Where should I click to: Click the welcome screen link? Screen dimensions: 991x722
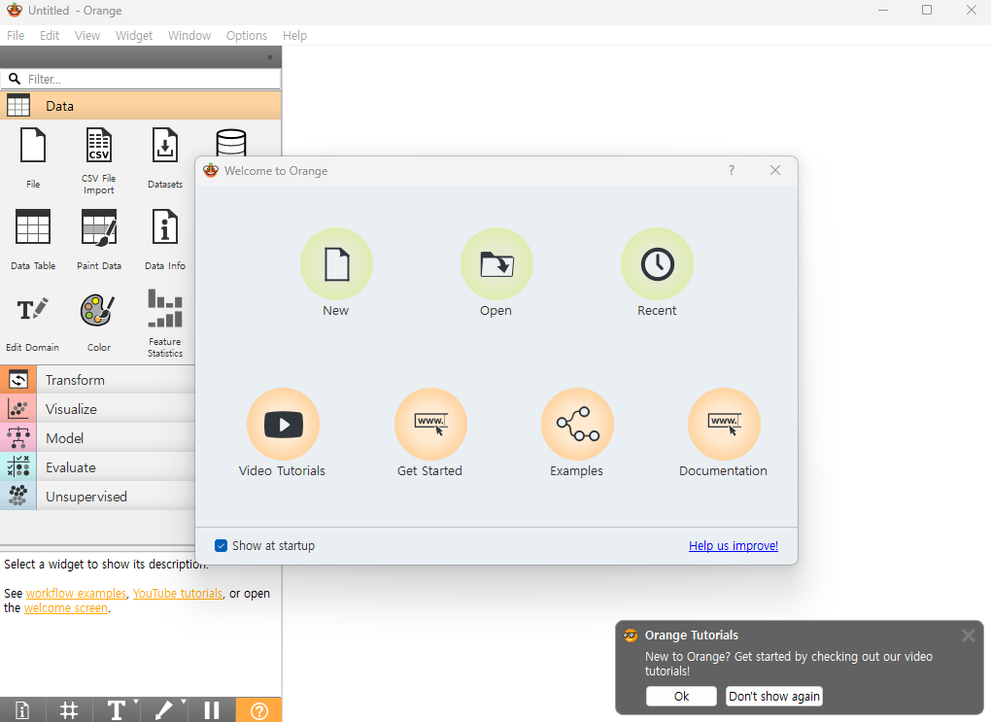tap(66, 607)
